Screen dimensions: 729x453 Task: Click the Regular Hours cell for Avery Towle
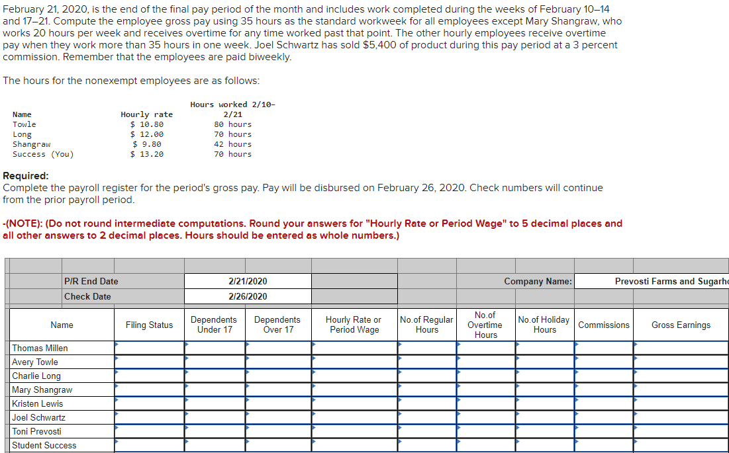point(426,362)
